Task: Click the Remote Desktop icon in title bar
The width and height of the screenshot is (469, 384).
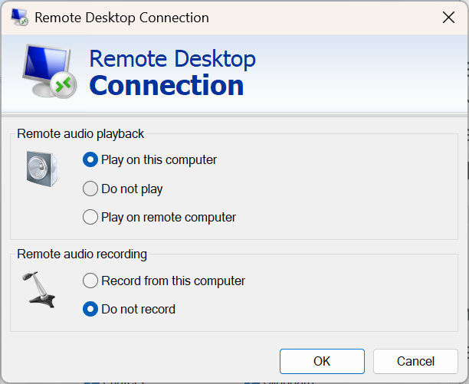Action: point(19,18)
